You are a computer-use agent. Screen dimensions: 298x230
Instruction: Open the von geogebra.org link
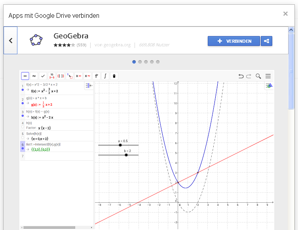click(112, 45)
